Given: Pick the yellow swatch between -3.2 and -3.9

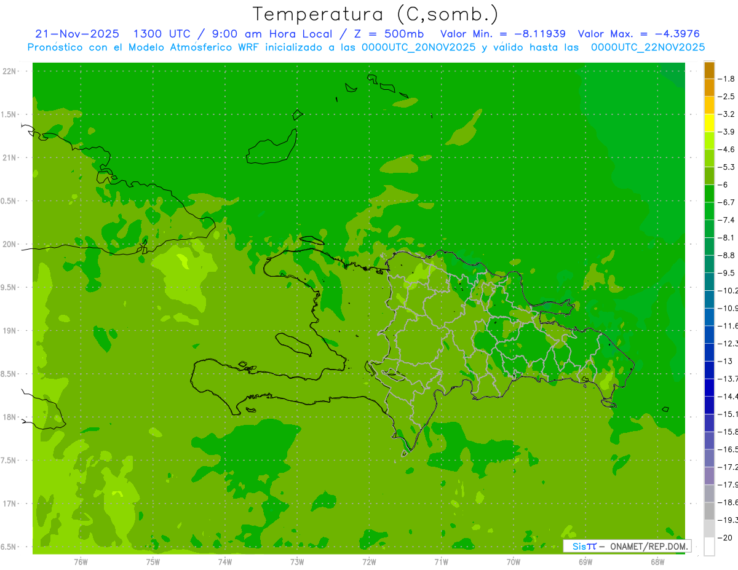Looking at the screenshot, I should coord(709,123).
